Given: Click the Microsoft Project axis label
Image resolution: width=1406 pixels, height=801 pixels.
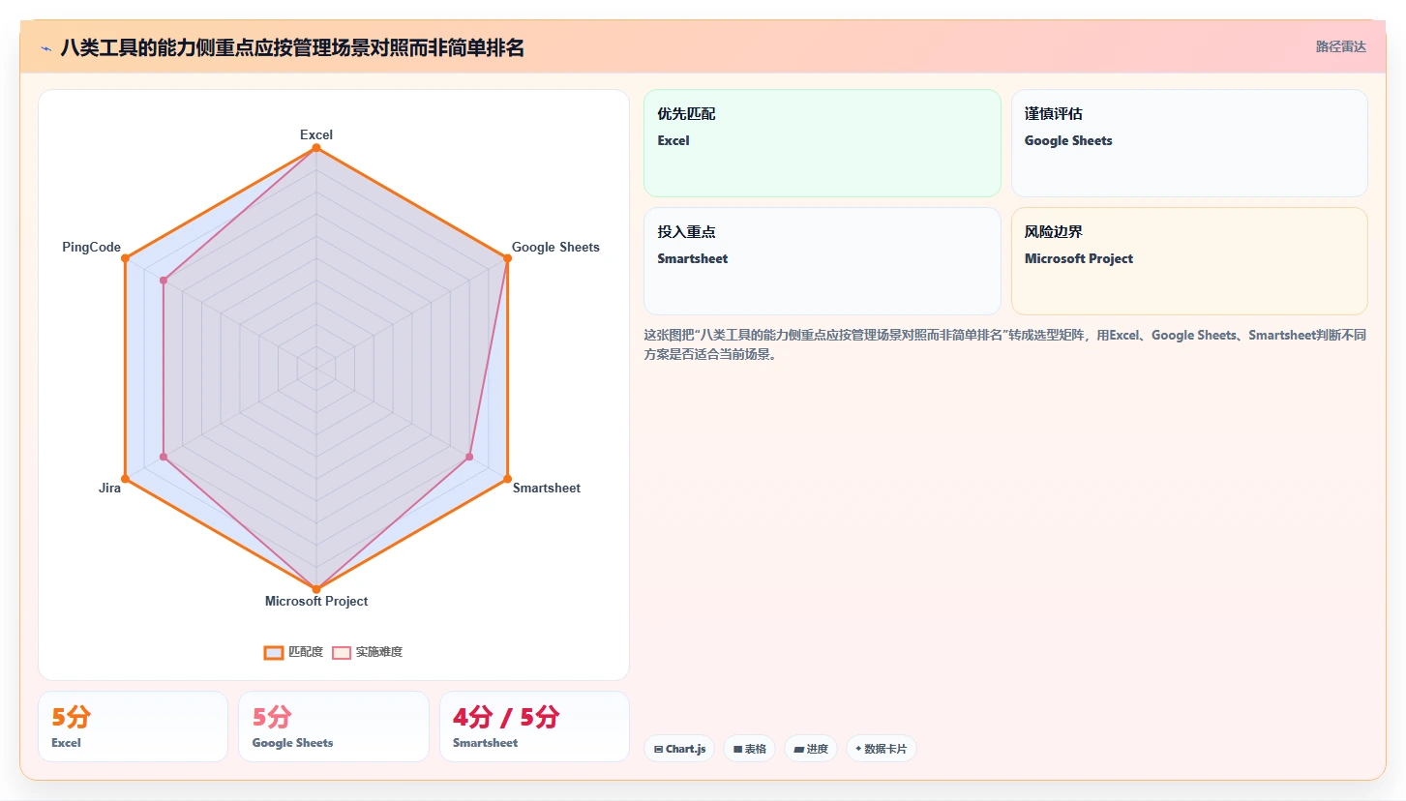Looking at the screenshot, I should 316,601.
